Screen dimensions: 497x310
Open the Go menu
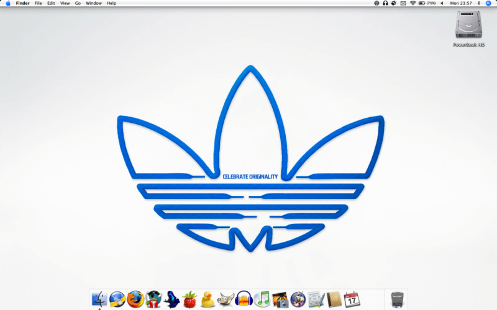(78, 3)
